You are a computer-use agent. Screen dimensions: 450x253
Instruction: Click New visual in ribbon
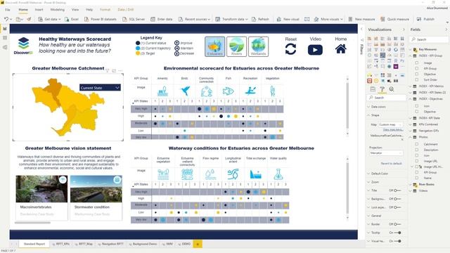288,19
